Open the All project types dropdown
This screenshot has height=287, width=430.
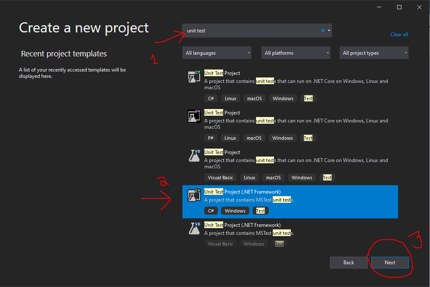tap(373, 53)
